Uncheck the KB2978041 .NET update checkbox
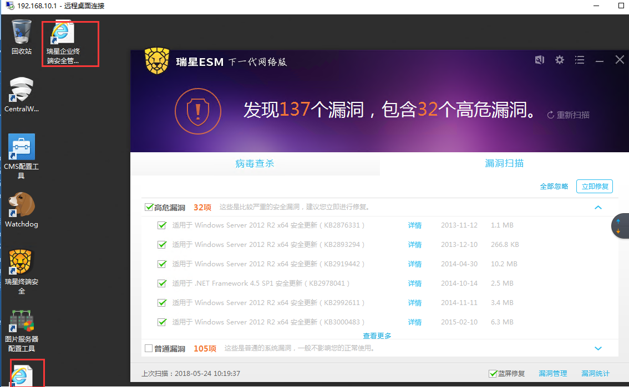The image size is (629, 387). pyautogui.click(x=162, y=283)
